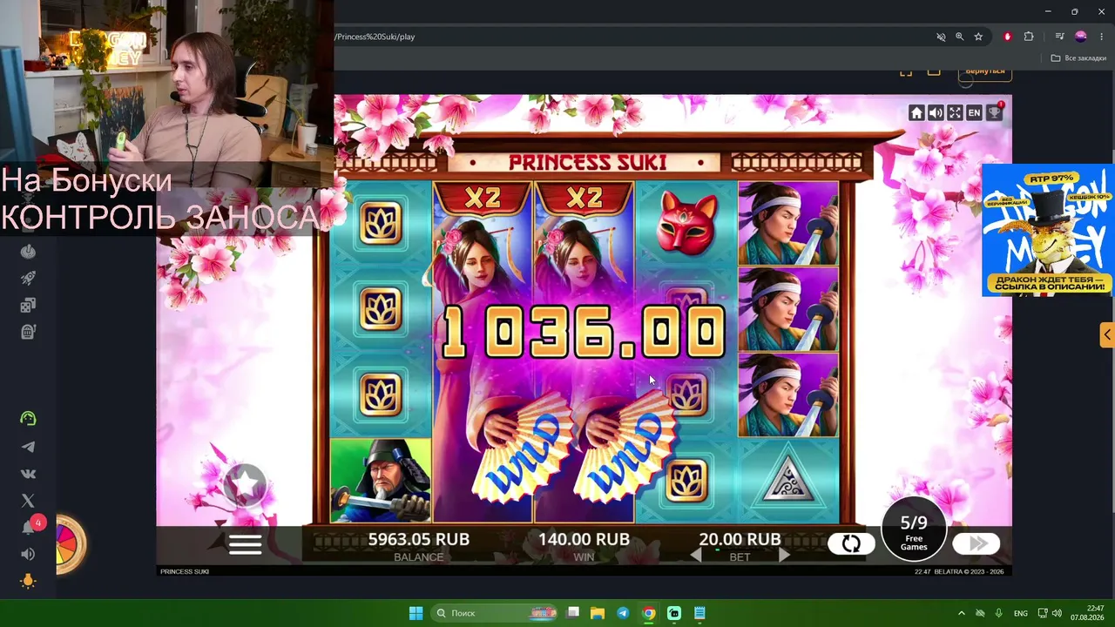Expand the system tray hidden icons chevron

point(962,613)
